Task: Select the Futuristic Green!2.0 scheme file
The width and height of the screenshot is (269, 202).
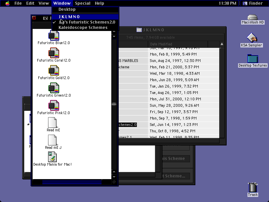Action: tap(54, 88)
